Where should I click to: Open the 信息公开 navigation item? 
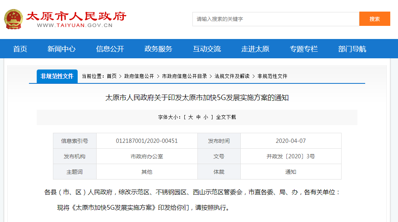click(x=110, y=49)
